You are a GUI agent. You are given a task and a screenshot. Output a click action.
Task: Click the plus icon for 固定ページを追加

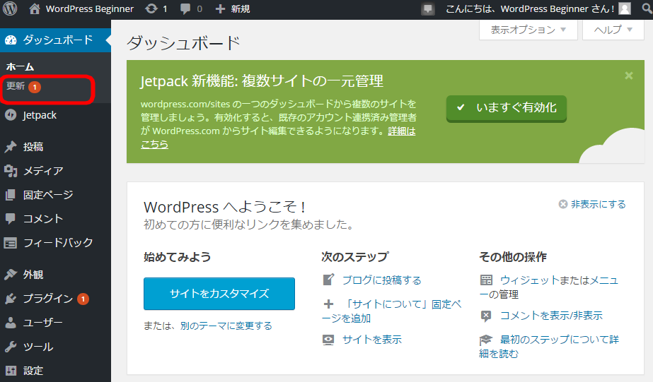pos(328,304)
